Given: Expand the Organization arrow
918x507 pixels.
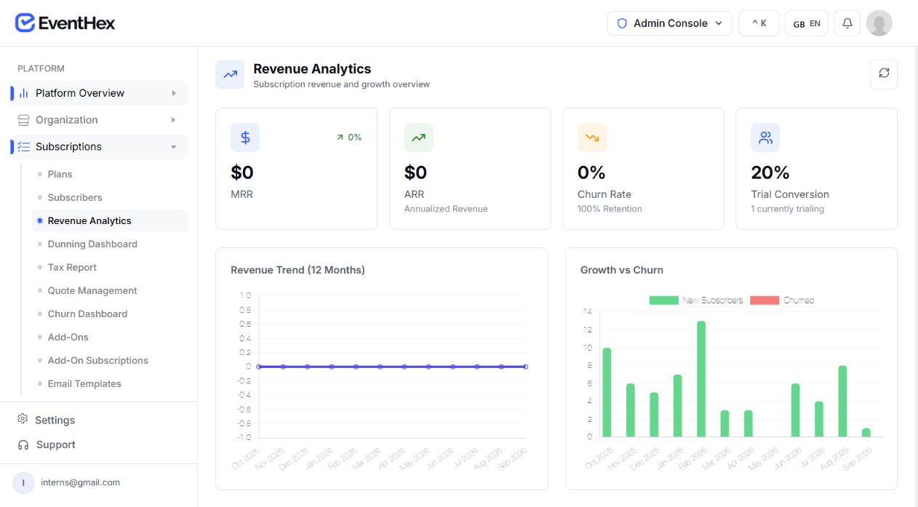Looking at the screenshot, I should [x=174, y=120].
